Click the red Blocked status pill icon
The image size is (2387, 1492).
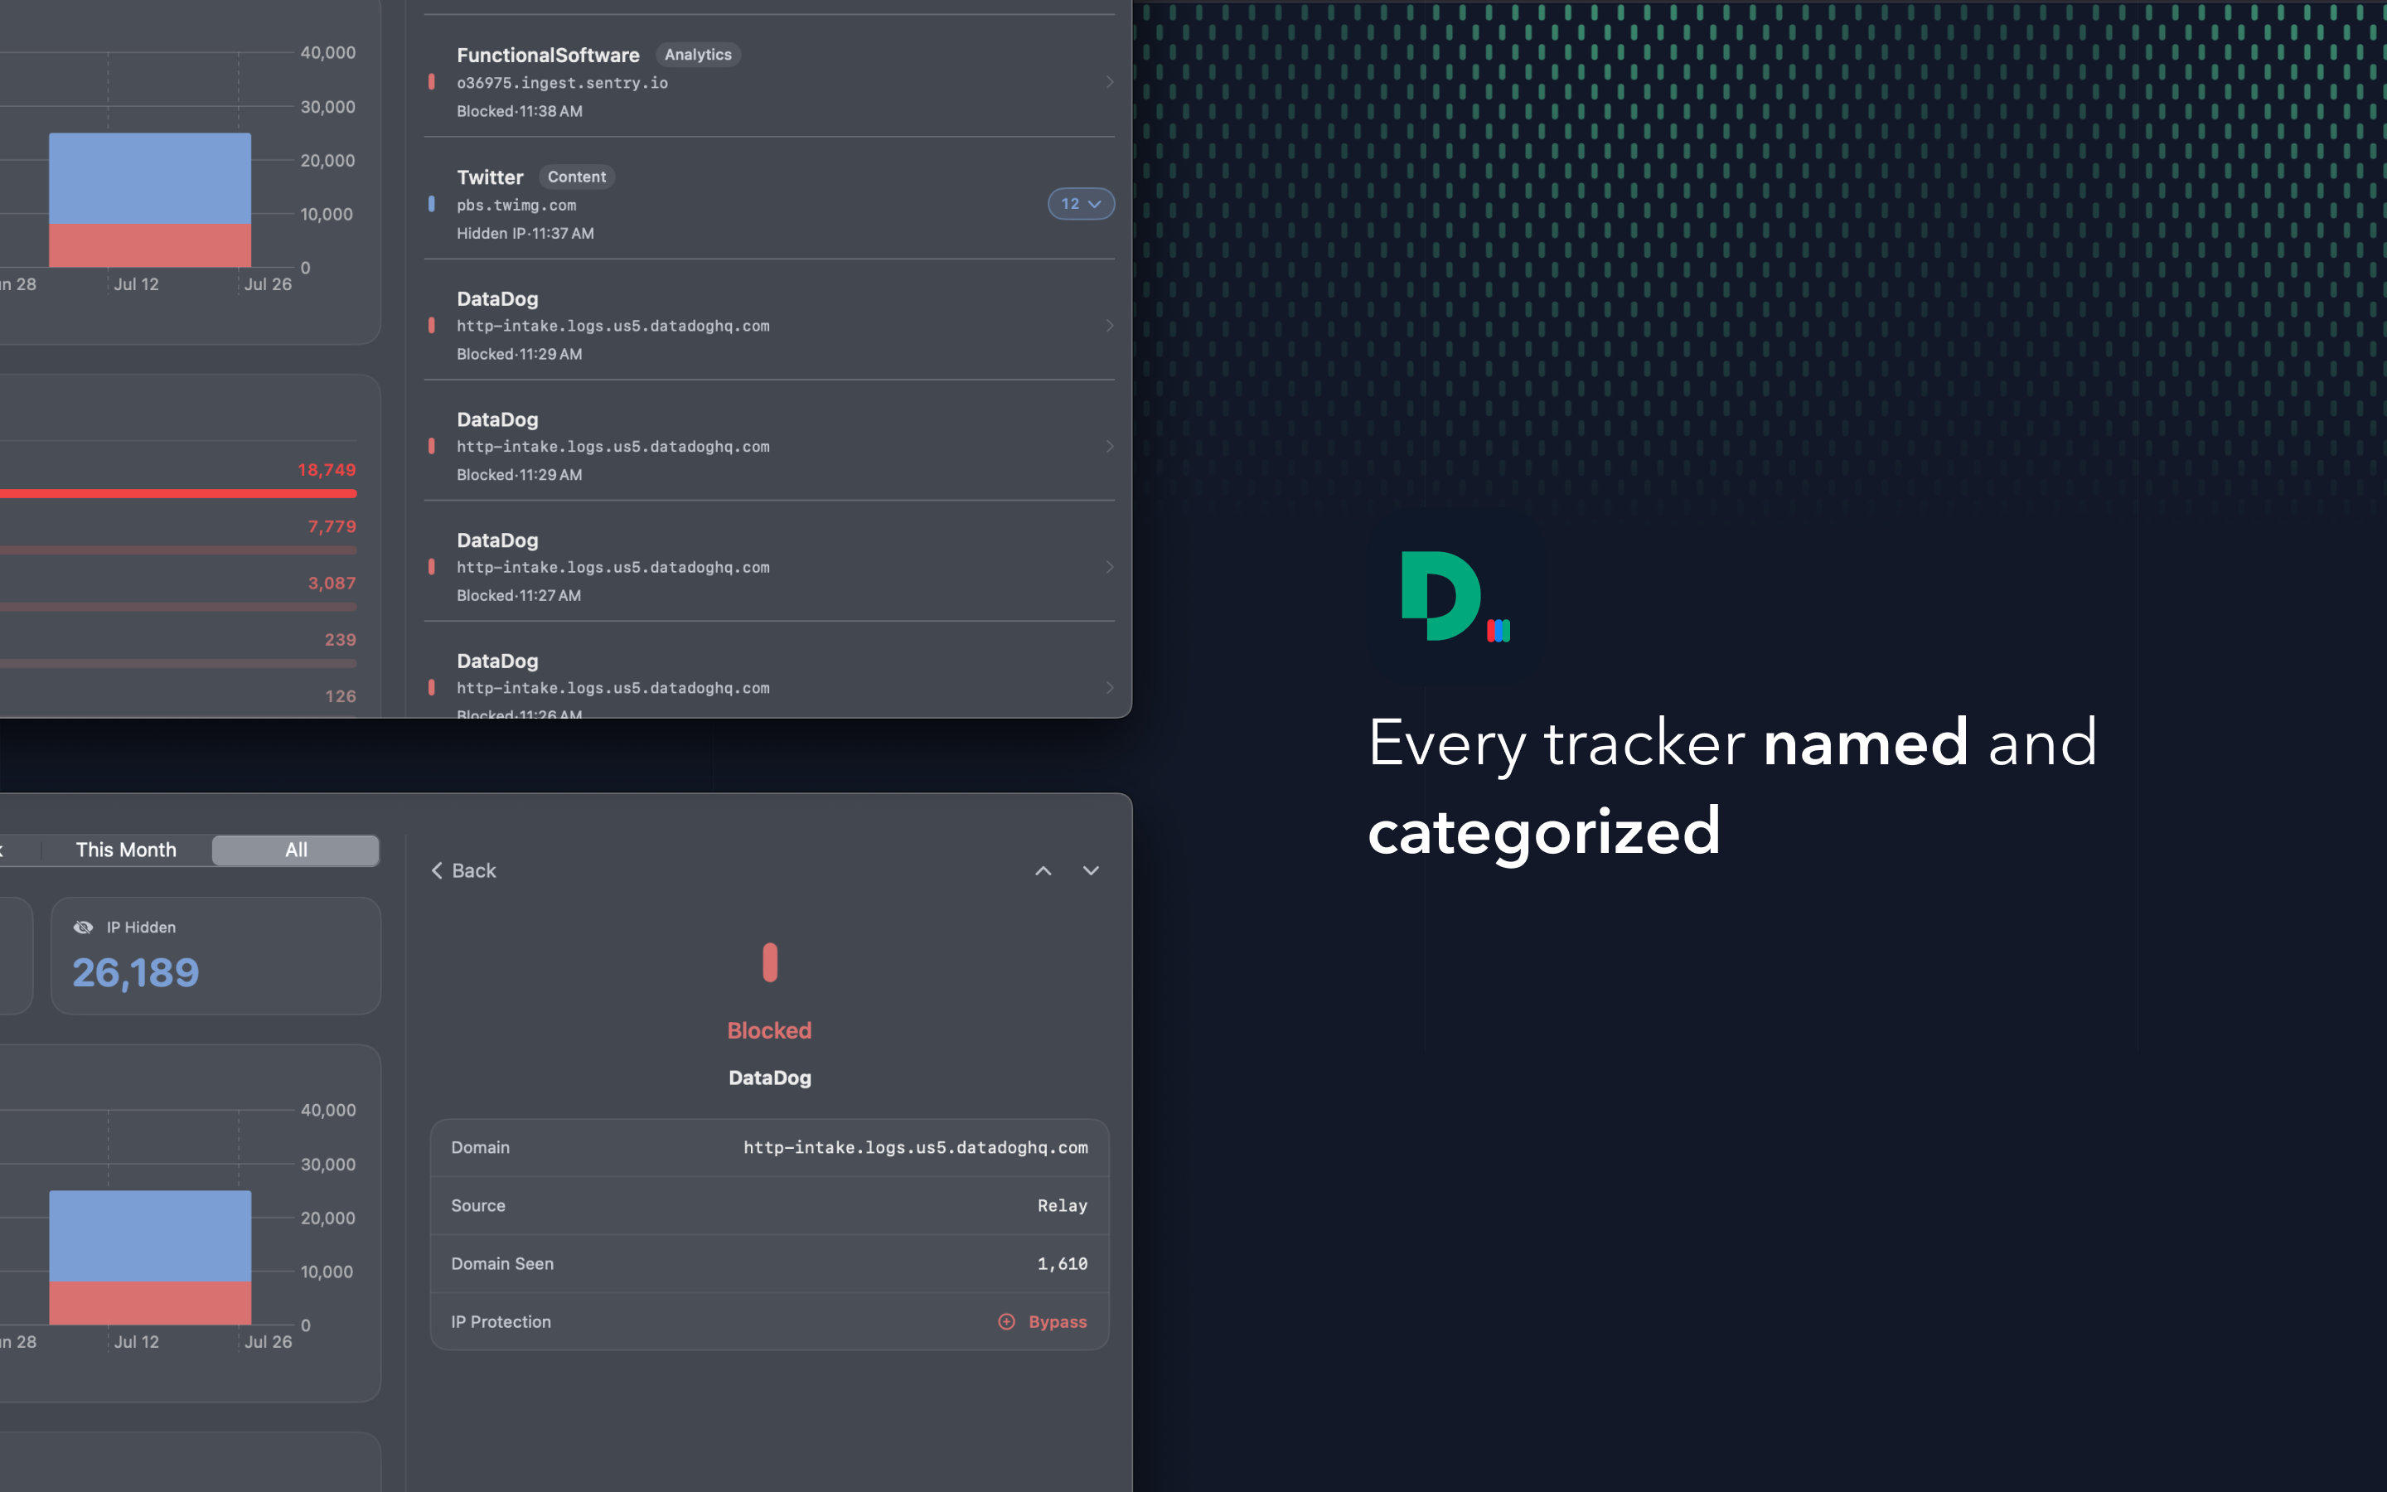(x=770, y=962)
